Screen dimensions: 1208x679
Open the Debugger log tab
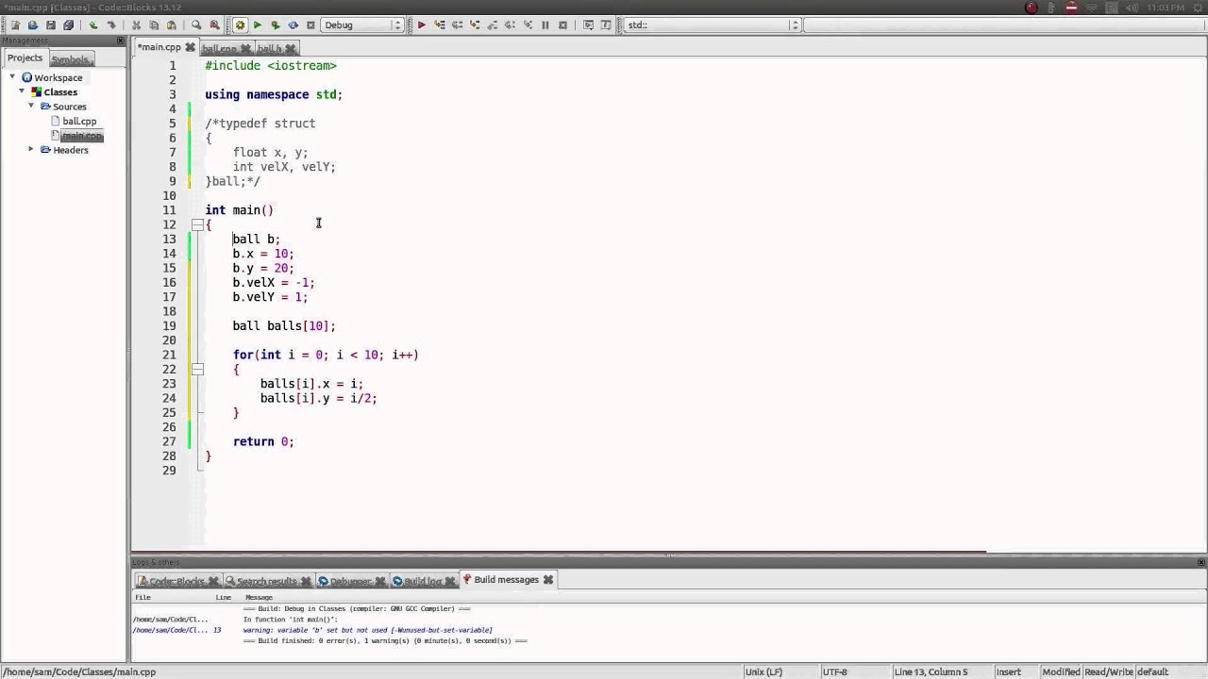point(350,581)
